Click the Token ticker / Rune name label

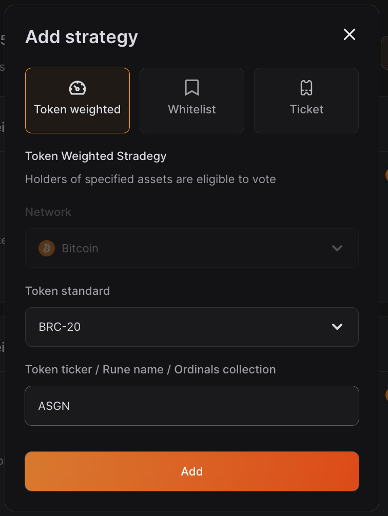pyautogui.click(x=150, y=370)
